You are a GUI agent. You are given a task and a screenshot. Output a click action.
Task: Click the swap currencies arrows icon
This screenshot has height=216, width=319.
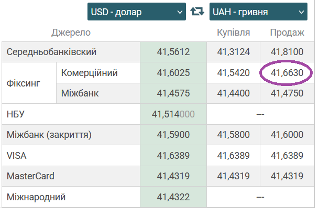[197, 12]
